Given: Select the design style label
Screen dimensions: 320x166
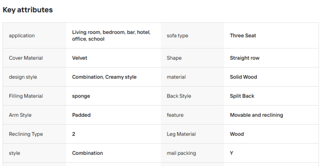Looking at the screenshot, I should point(23,77).
